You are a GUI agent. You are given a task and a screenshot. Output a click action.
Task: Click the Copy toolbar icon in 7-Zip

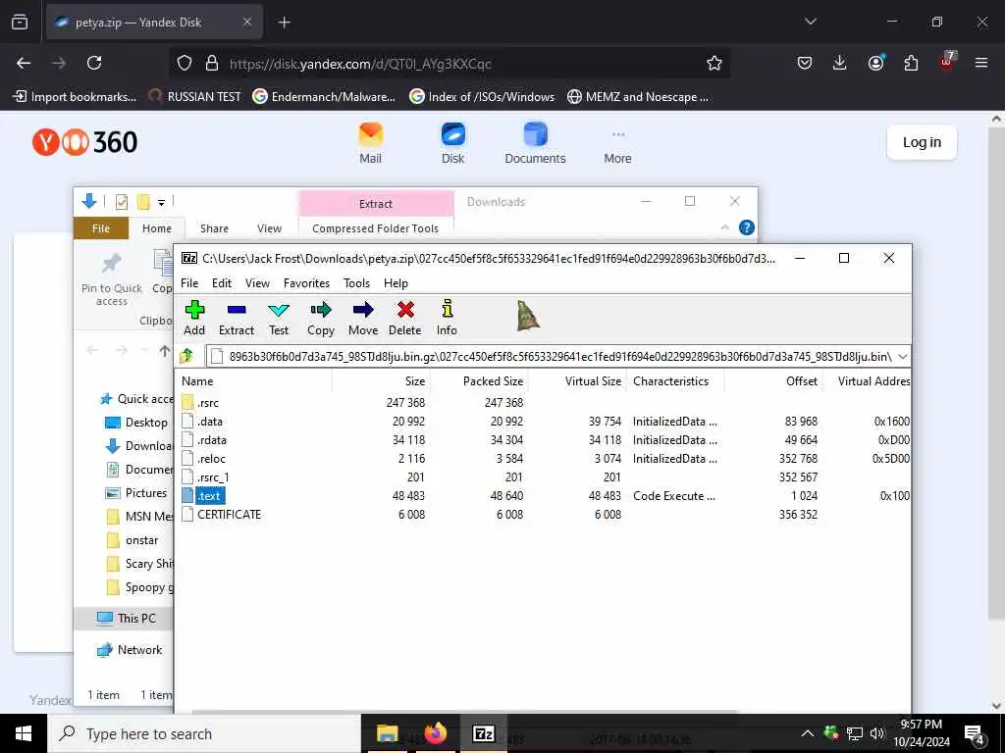[x=321, y=319]
